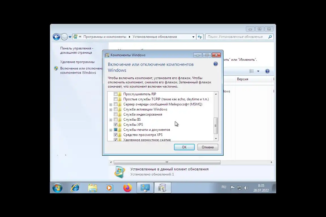This screenshot has height=217, width=326.
Task: Open the address bar history dropdown
Action: 193,37
